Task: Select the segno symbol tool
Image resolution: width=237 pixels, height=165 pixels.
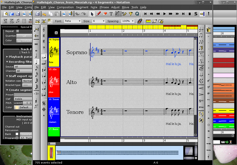Action: pyautogui.click(x=44, y=103)
